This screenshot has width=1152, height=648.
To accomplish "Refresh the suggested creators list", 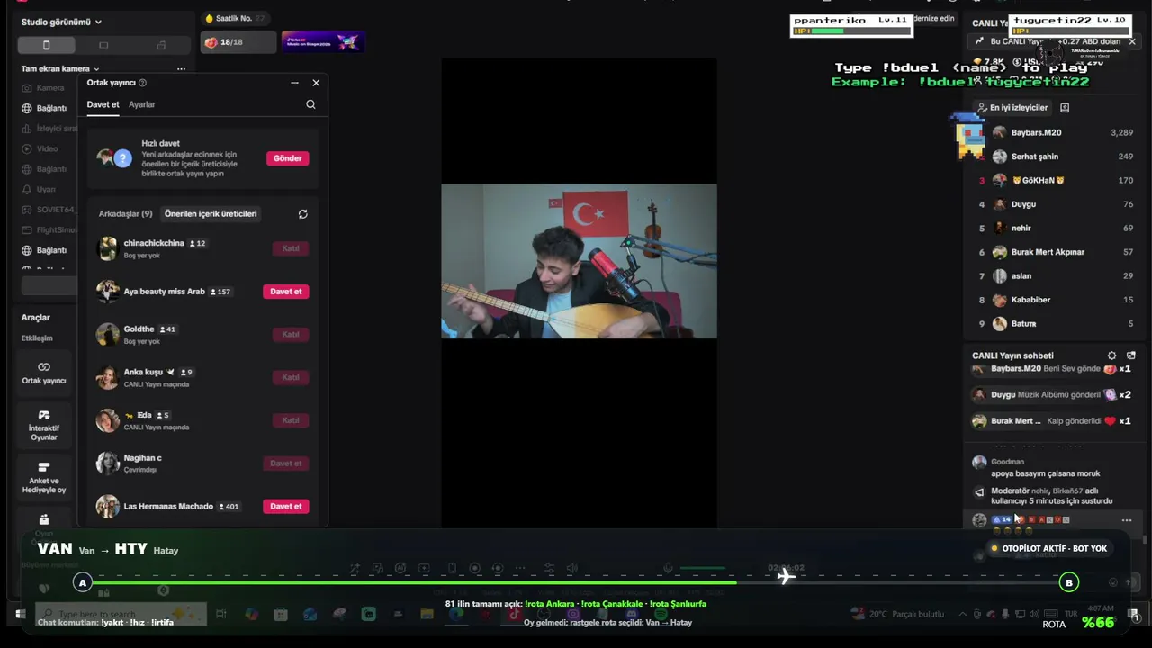I will [x=302, y=214].
